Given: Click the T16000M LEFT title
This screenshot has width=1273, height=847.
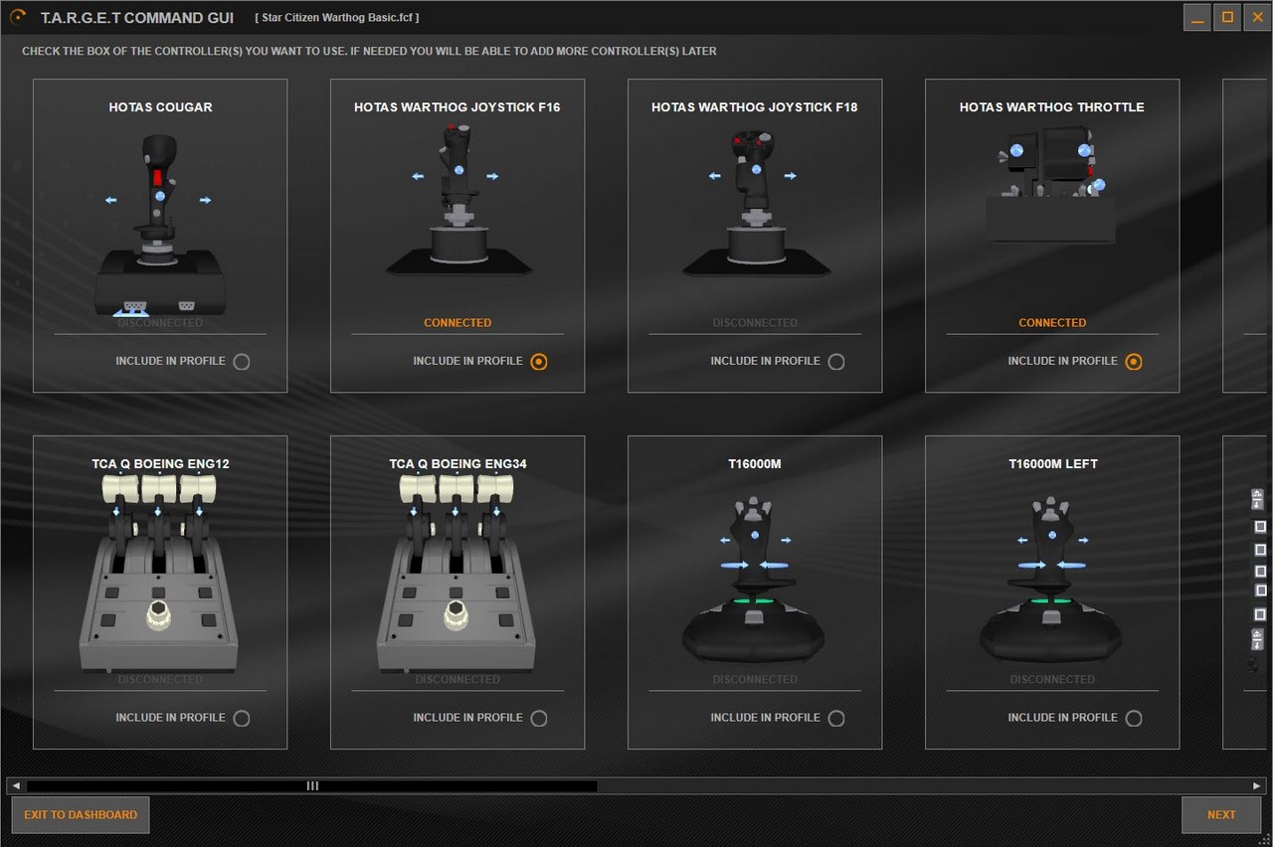Looking at the screenshot, I should (1053, 464).
